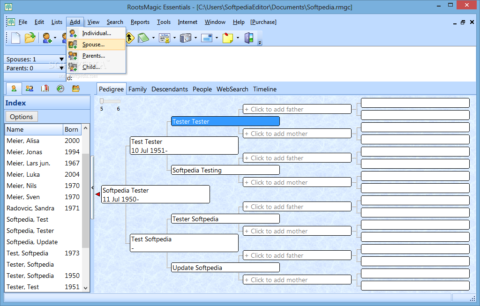Click the New file toolbar icon
The width and height of the screenshot is (480, 306).
pos(15,38)
